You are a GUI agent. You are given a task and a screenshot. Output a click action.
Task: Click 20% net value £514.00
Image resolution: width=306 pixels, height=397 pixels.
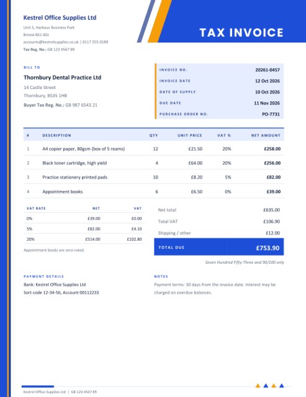coord(92,240)
